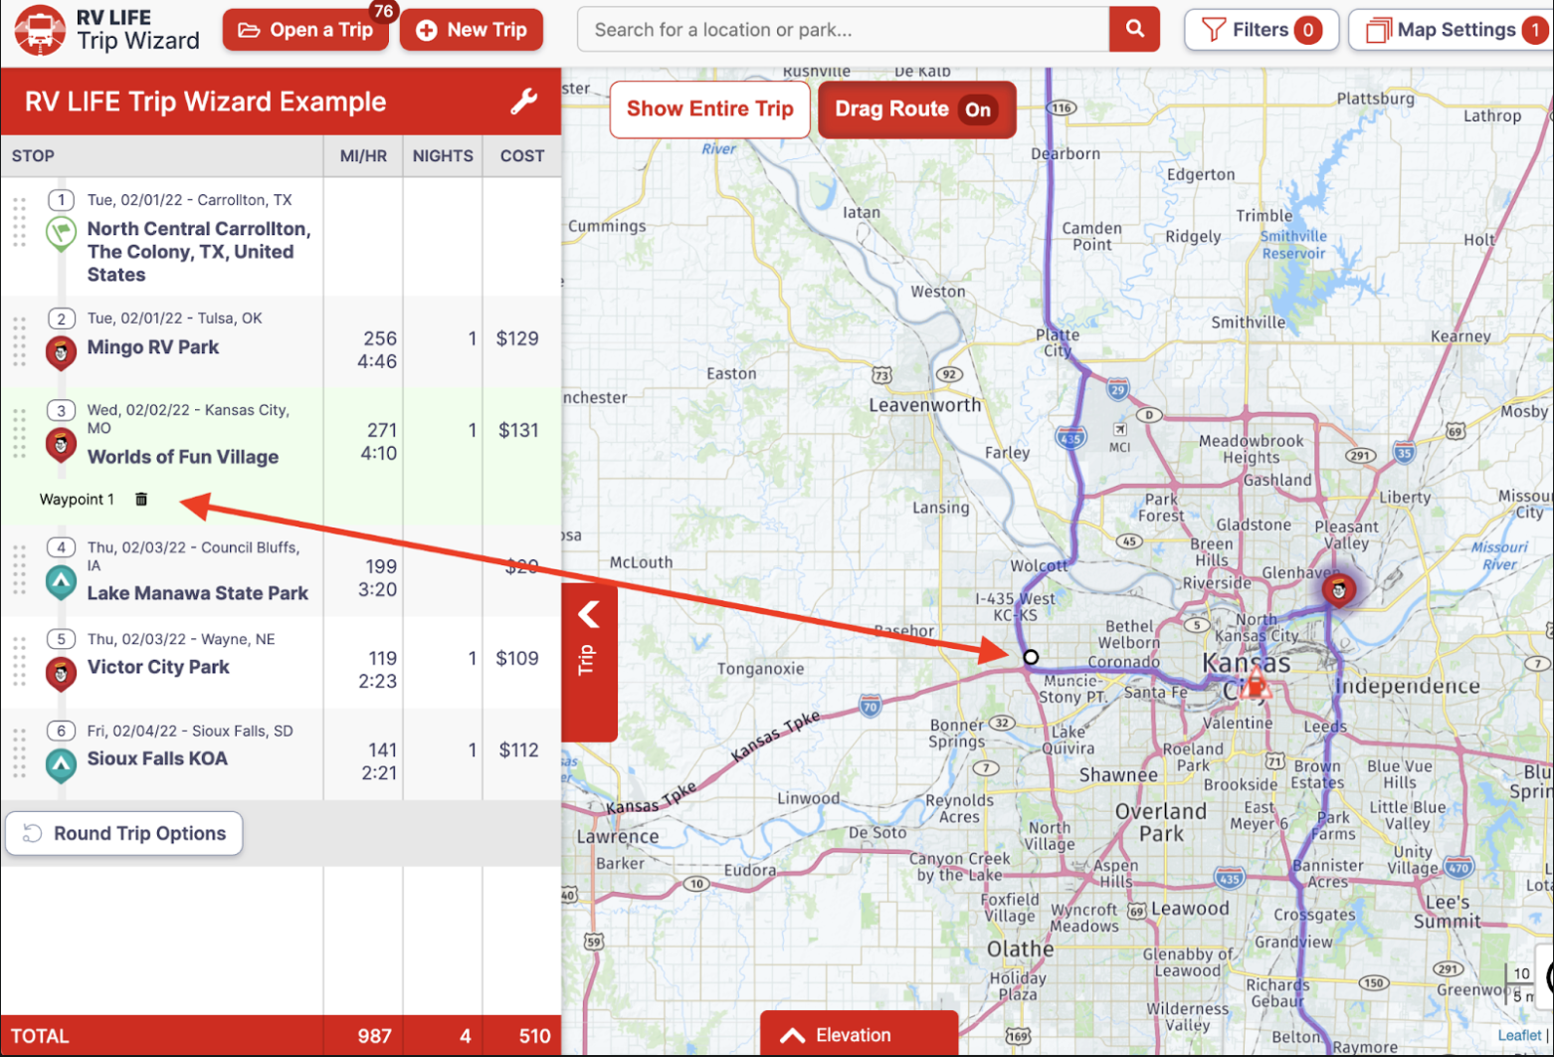Click drag handle beside Lake Manawa State Park

click(x=19, y=570)
